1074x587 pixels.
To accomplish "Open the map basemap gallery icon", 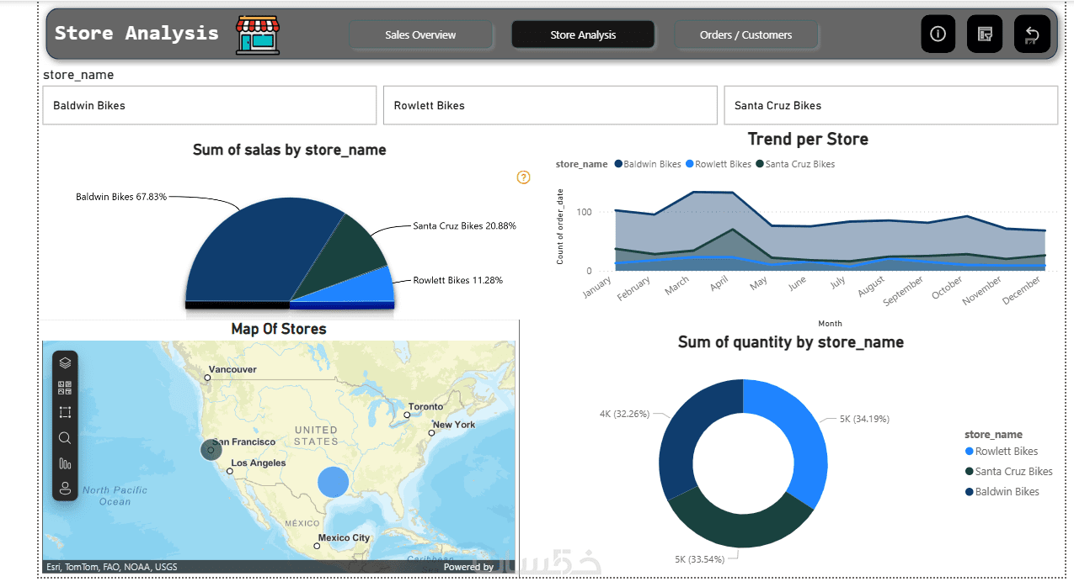I will pyautogui.click(x=65, y=388).
